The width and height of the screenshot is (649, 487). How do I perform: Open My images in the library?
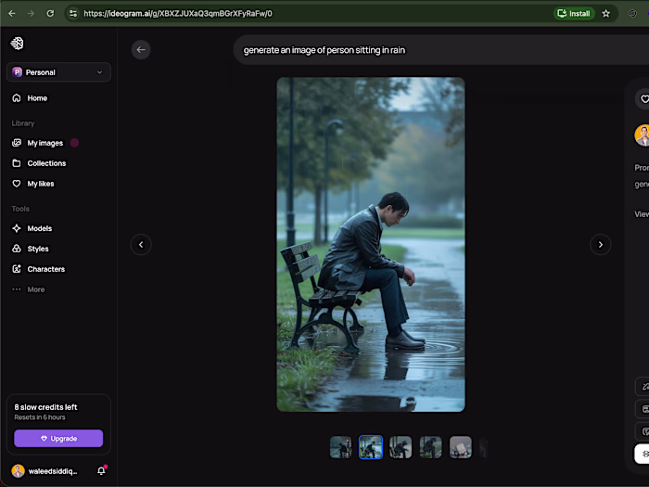coord(45,143)
